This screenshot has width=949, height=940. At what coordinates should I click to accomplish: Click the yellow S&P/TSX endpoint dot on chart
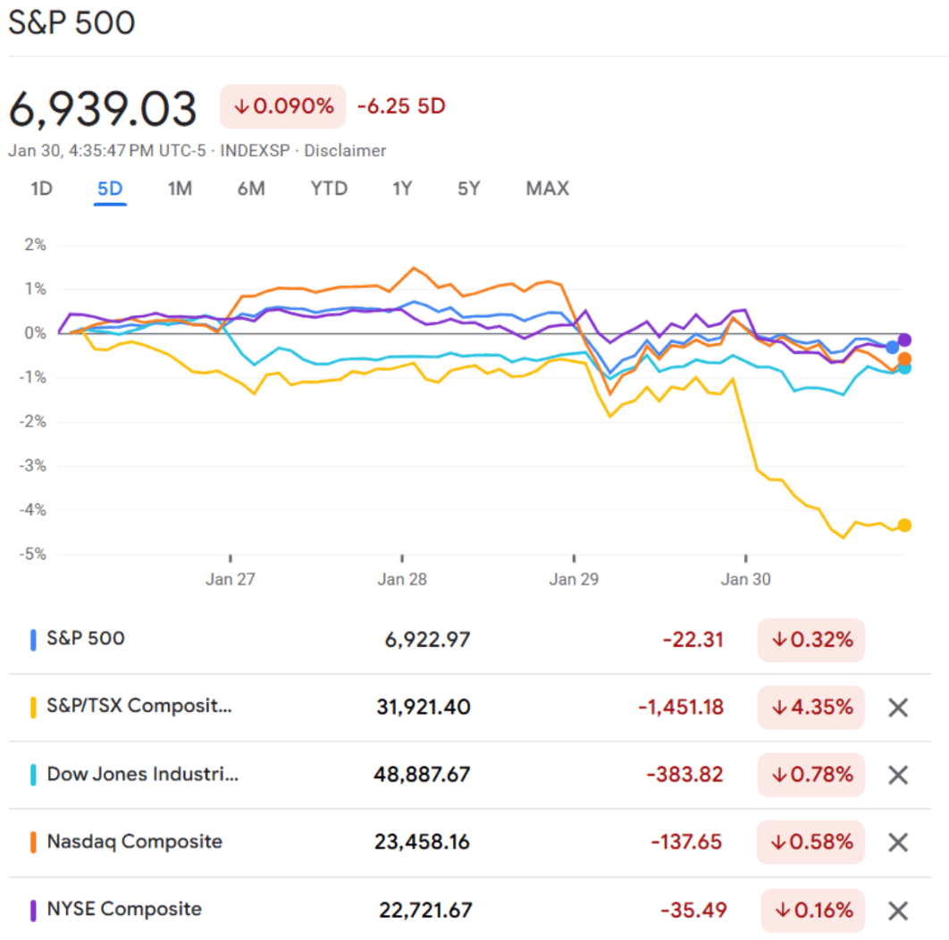point(904,525)
